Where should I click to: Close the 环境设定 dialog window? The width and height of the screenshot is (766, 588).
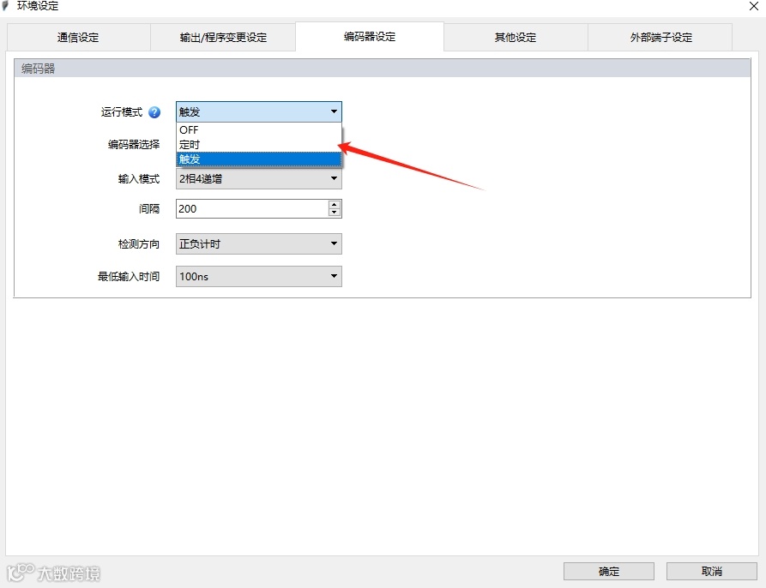754,6
